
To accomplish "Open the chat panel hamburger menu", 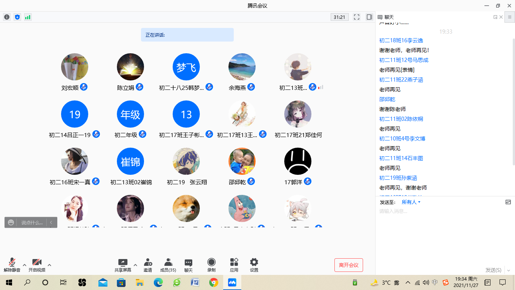I will click(x=510, y=17).
